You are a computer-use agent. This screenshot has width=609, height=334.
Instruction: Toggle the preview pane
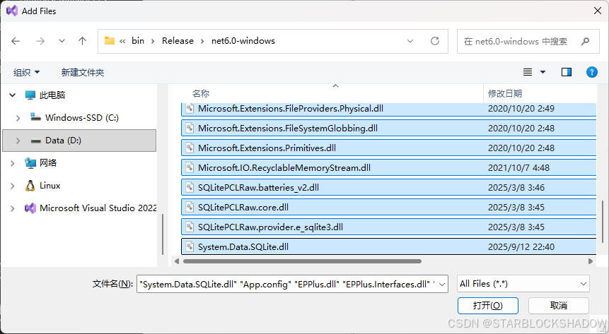567,72
